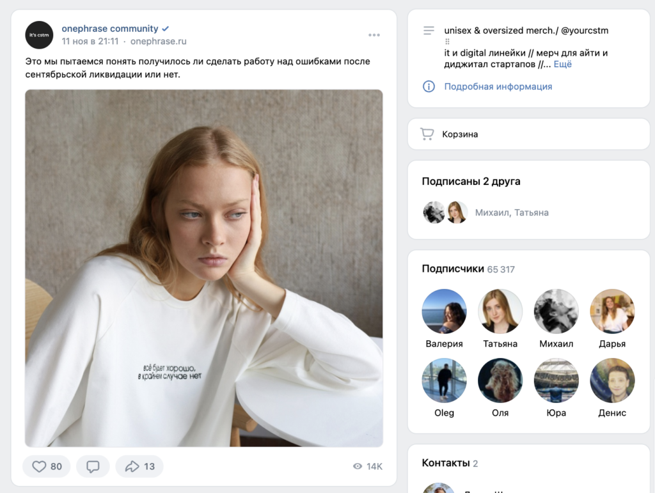Open the Контакты contacts section header
The height and width of the screenshot is (493, 655).
(445, 463)
